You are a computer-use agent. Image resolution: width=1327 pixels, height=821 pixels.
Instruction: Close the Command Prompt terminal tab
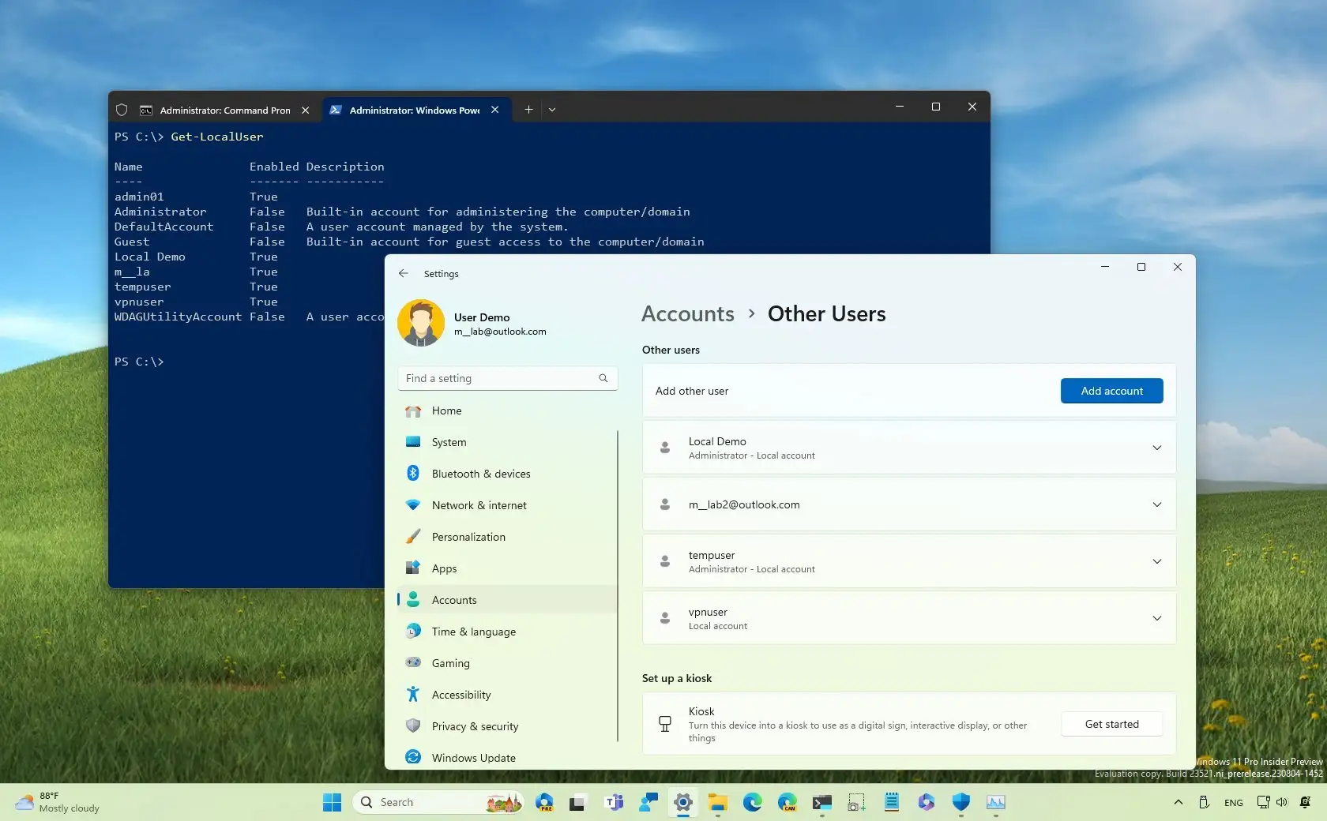tap(306, 110)
